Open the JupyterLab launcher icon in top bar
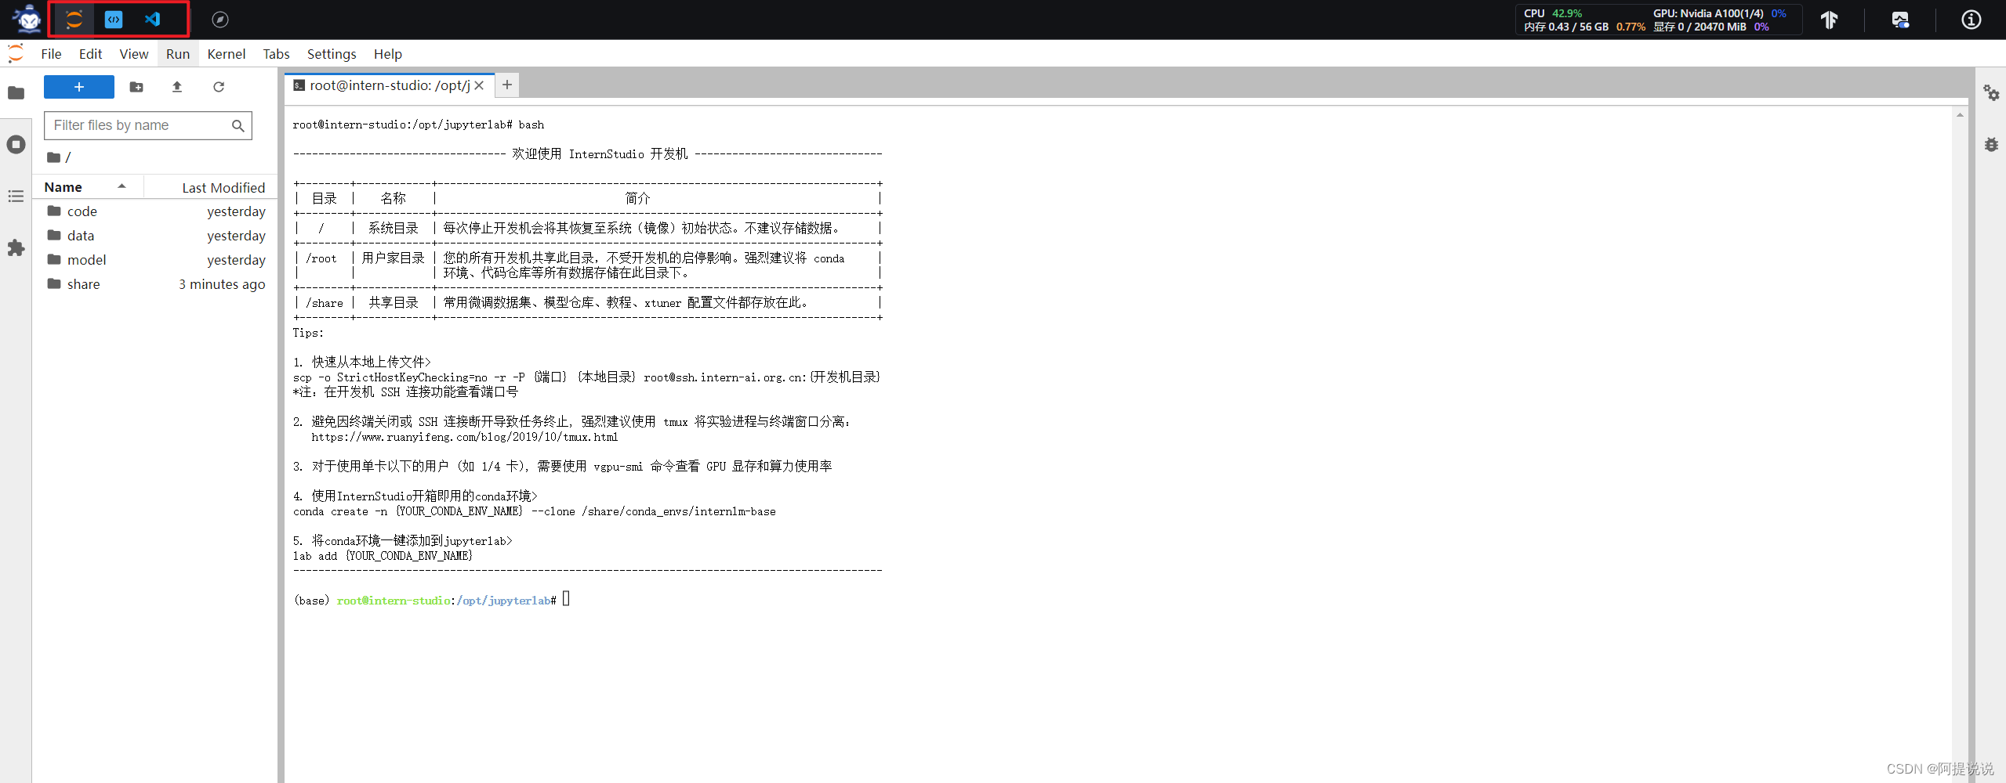Viewport: 2006px width, 783px height. click(x=74, y=20)
